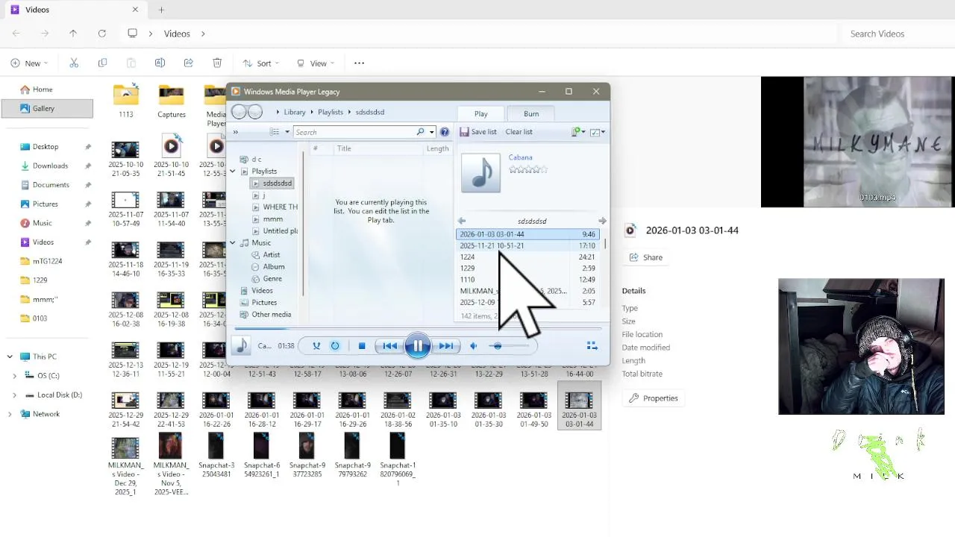The width and height of the screenshot is (955, 537).
Task: Click Library in Media Player breadcrumb
Action: click(295, 113)
